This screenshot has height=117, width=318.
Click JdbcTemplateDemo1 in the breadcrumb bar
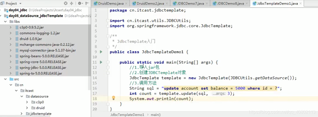pos(127,115)
